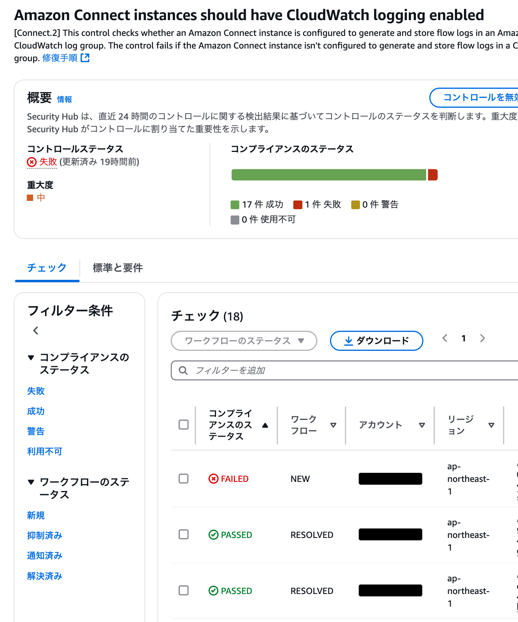The height and width of the screenshot is (622, 518).
Task: Click the red failed segment of compliance bar
Action: (433, 175)
